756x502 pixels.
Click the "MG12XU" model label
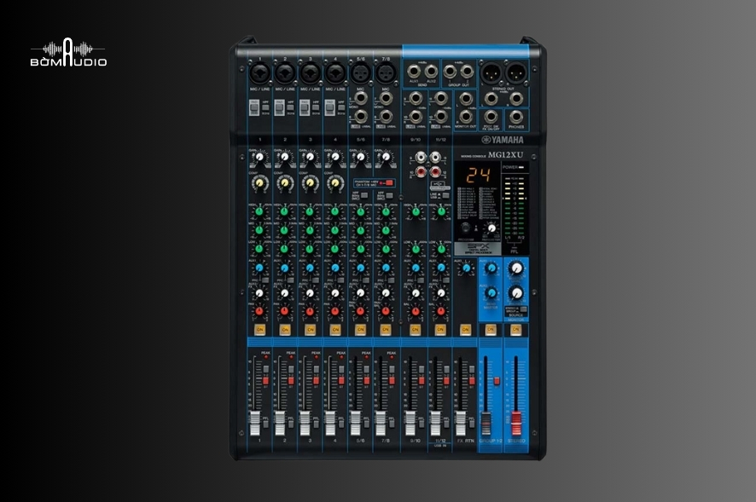pos(505,155)
